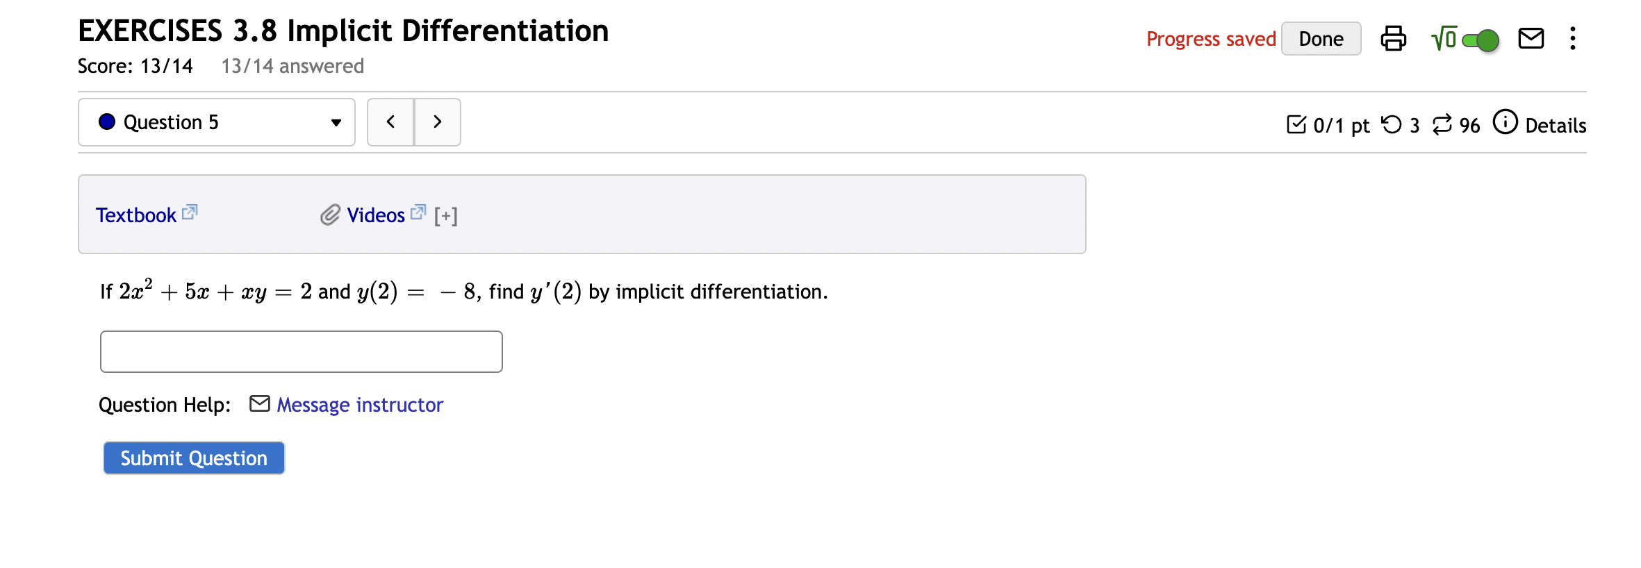Open the Question 5 dropdown selector
The image size is (1641, 568).
point(216,122)
